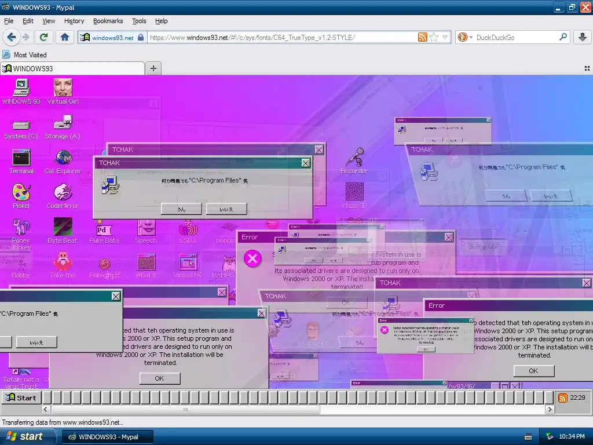Launch the LSDJ desktop icon
The height and width of the screenshot is (445, 593).
point(188,231)
